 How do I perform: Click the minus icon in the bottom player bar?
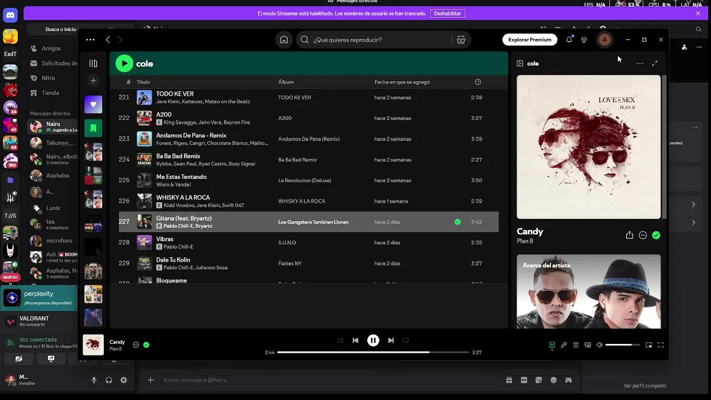(x=136, y=344)
